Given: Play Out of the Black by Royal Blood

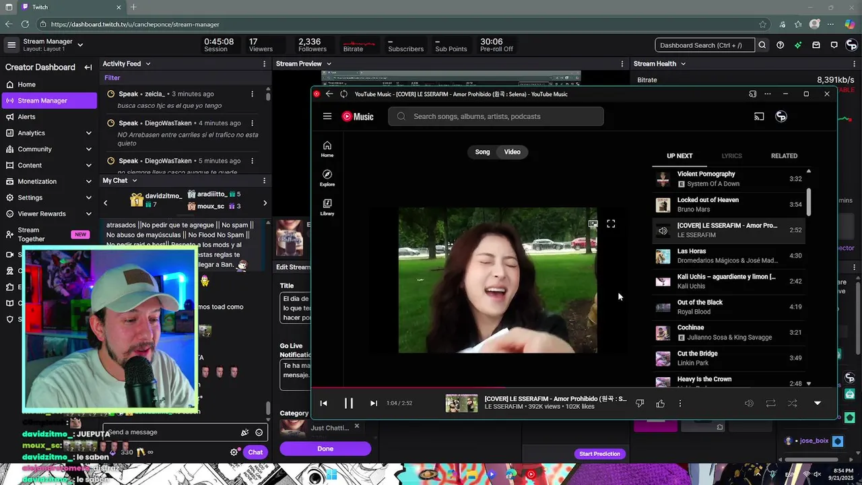Looking at the screenshot, I should tap(729, 306).
